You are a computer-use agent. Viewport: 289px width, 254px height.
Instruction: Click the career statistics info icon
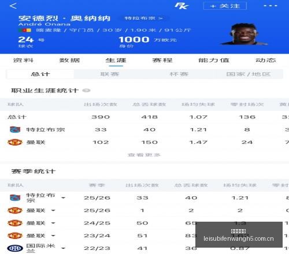tap(86, 90)
